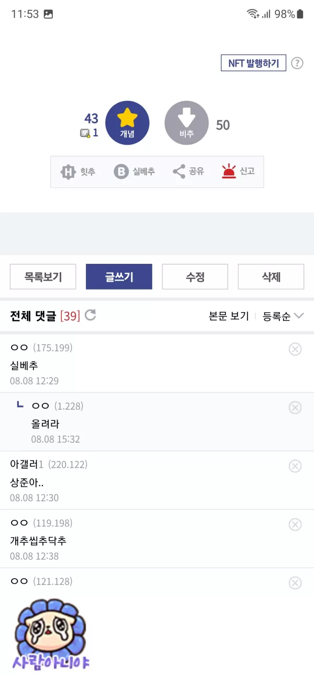The image size is (314, 675).
Task: Tap 수정 to edit the post
Action: 195,277
